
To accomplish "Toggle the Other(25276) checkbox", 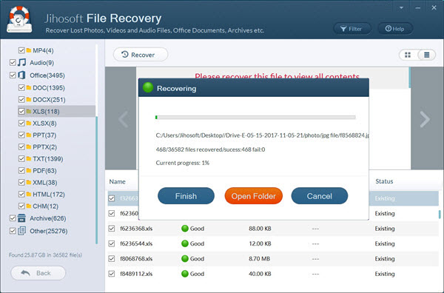I will click(13, 231).
